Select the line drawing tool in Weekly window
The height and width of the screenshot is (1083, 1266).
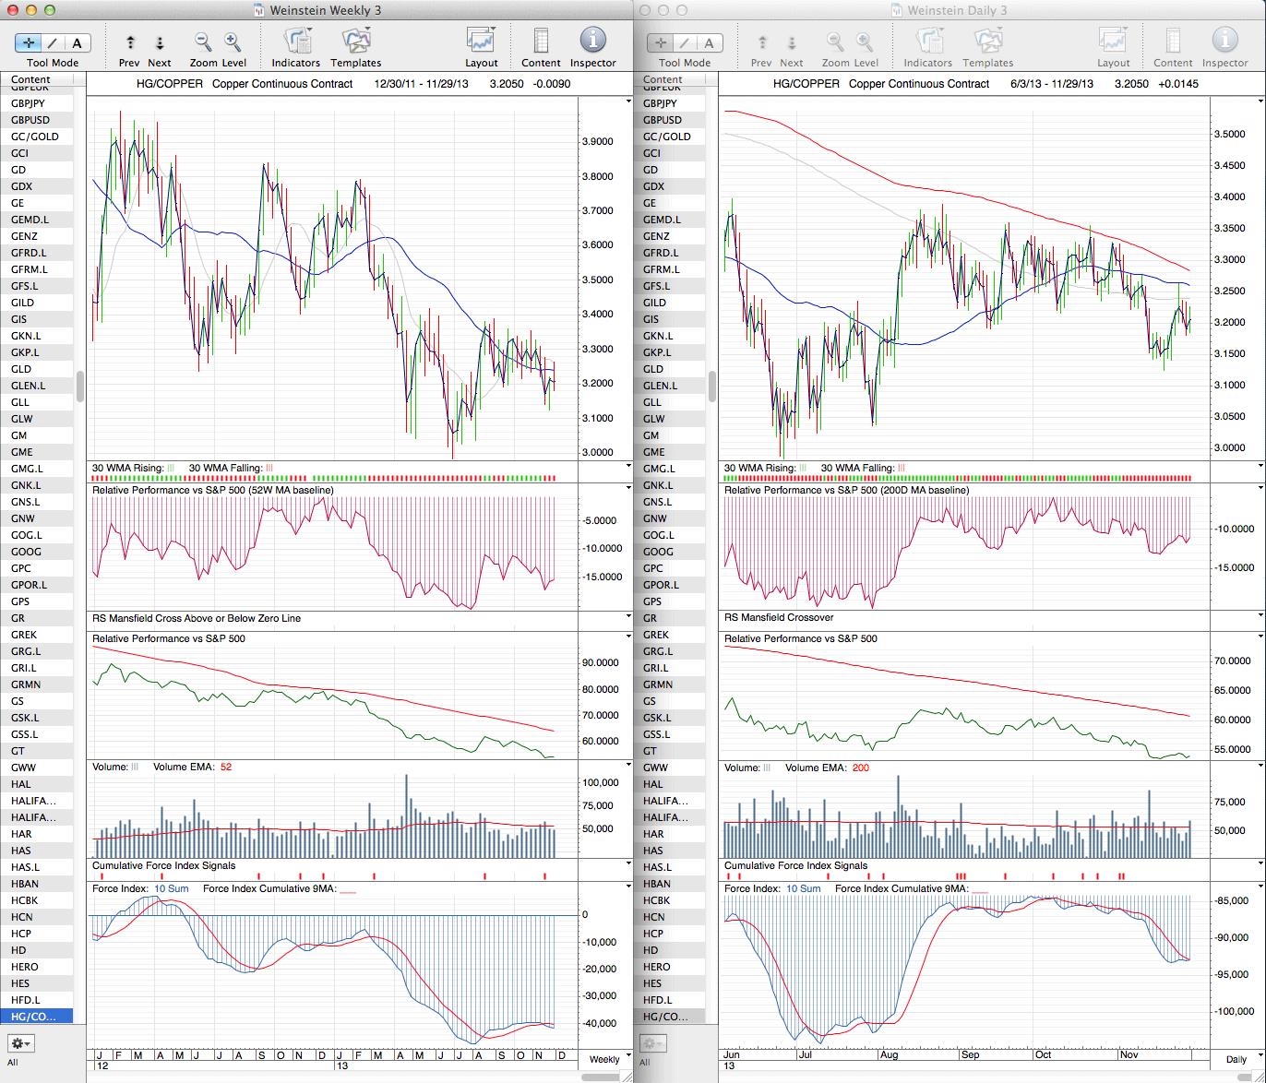tap(53, 42)
